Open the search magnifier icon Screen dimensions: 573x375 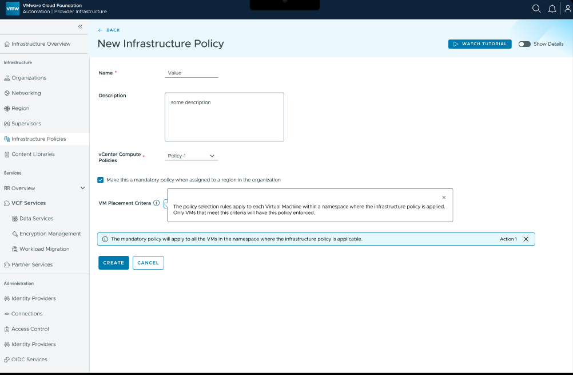536,9
